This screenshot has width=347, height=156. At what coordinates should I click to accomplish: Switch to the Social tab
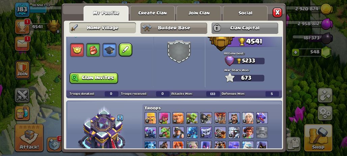(x=245, y=13)
